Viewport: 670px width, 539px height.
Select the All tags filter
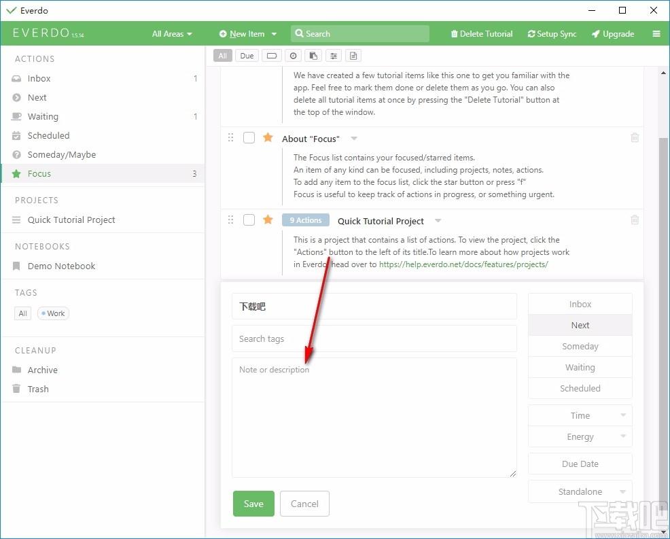point(22,313)
